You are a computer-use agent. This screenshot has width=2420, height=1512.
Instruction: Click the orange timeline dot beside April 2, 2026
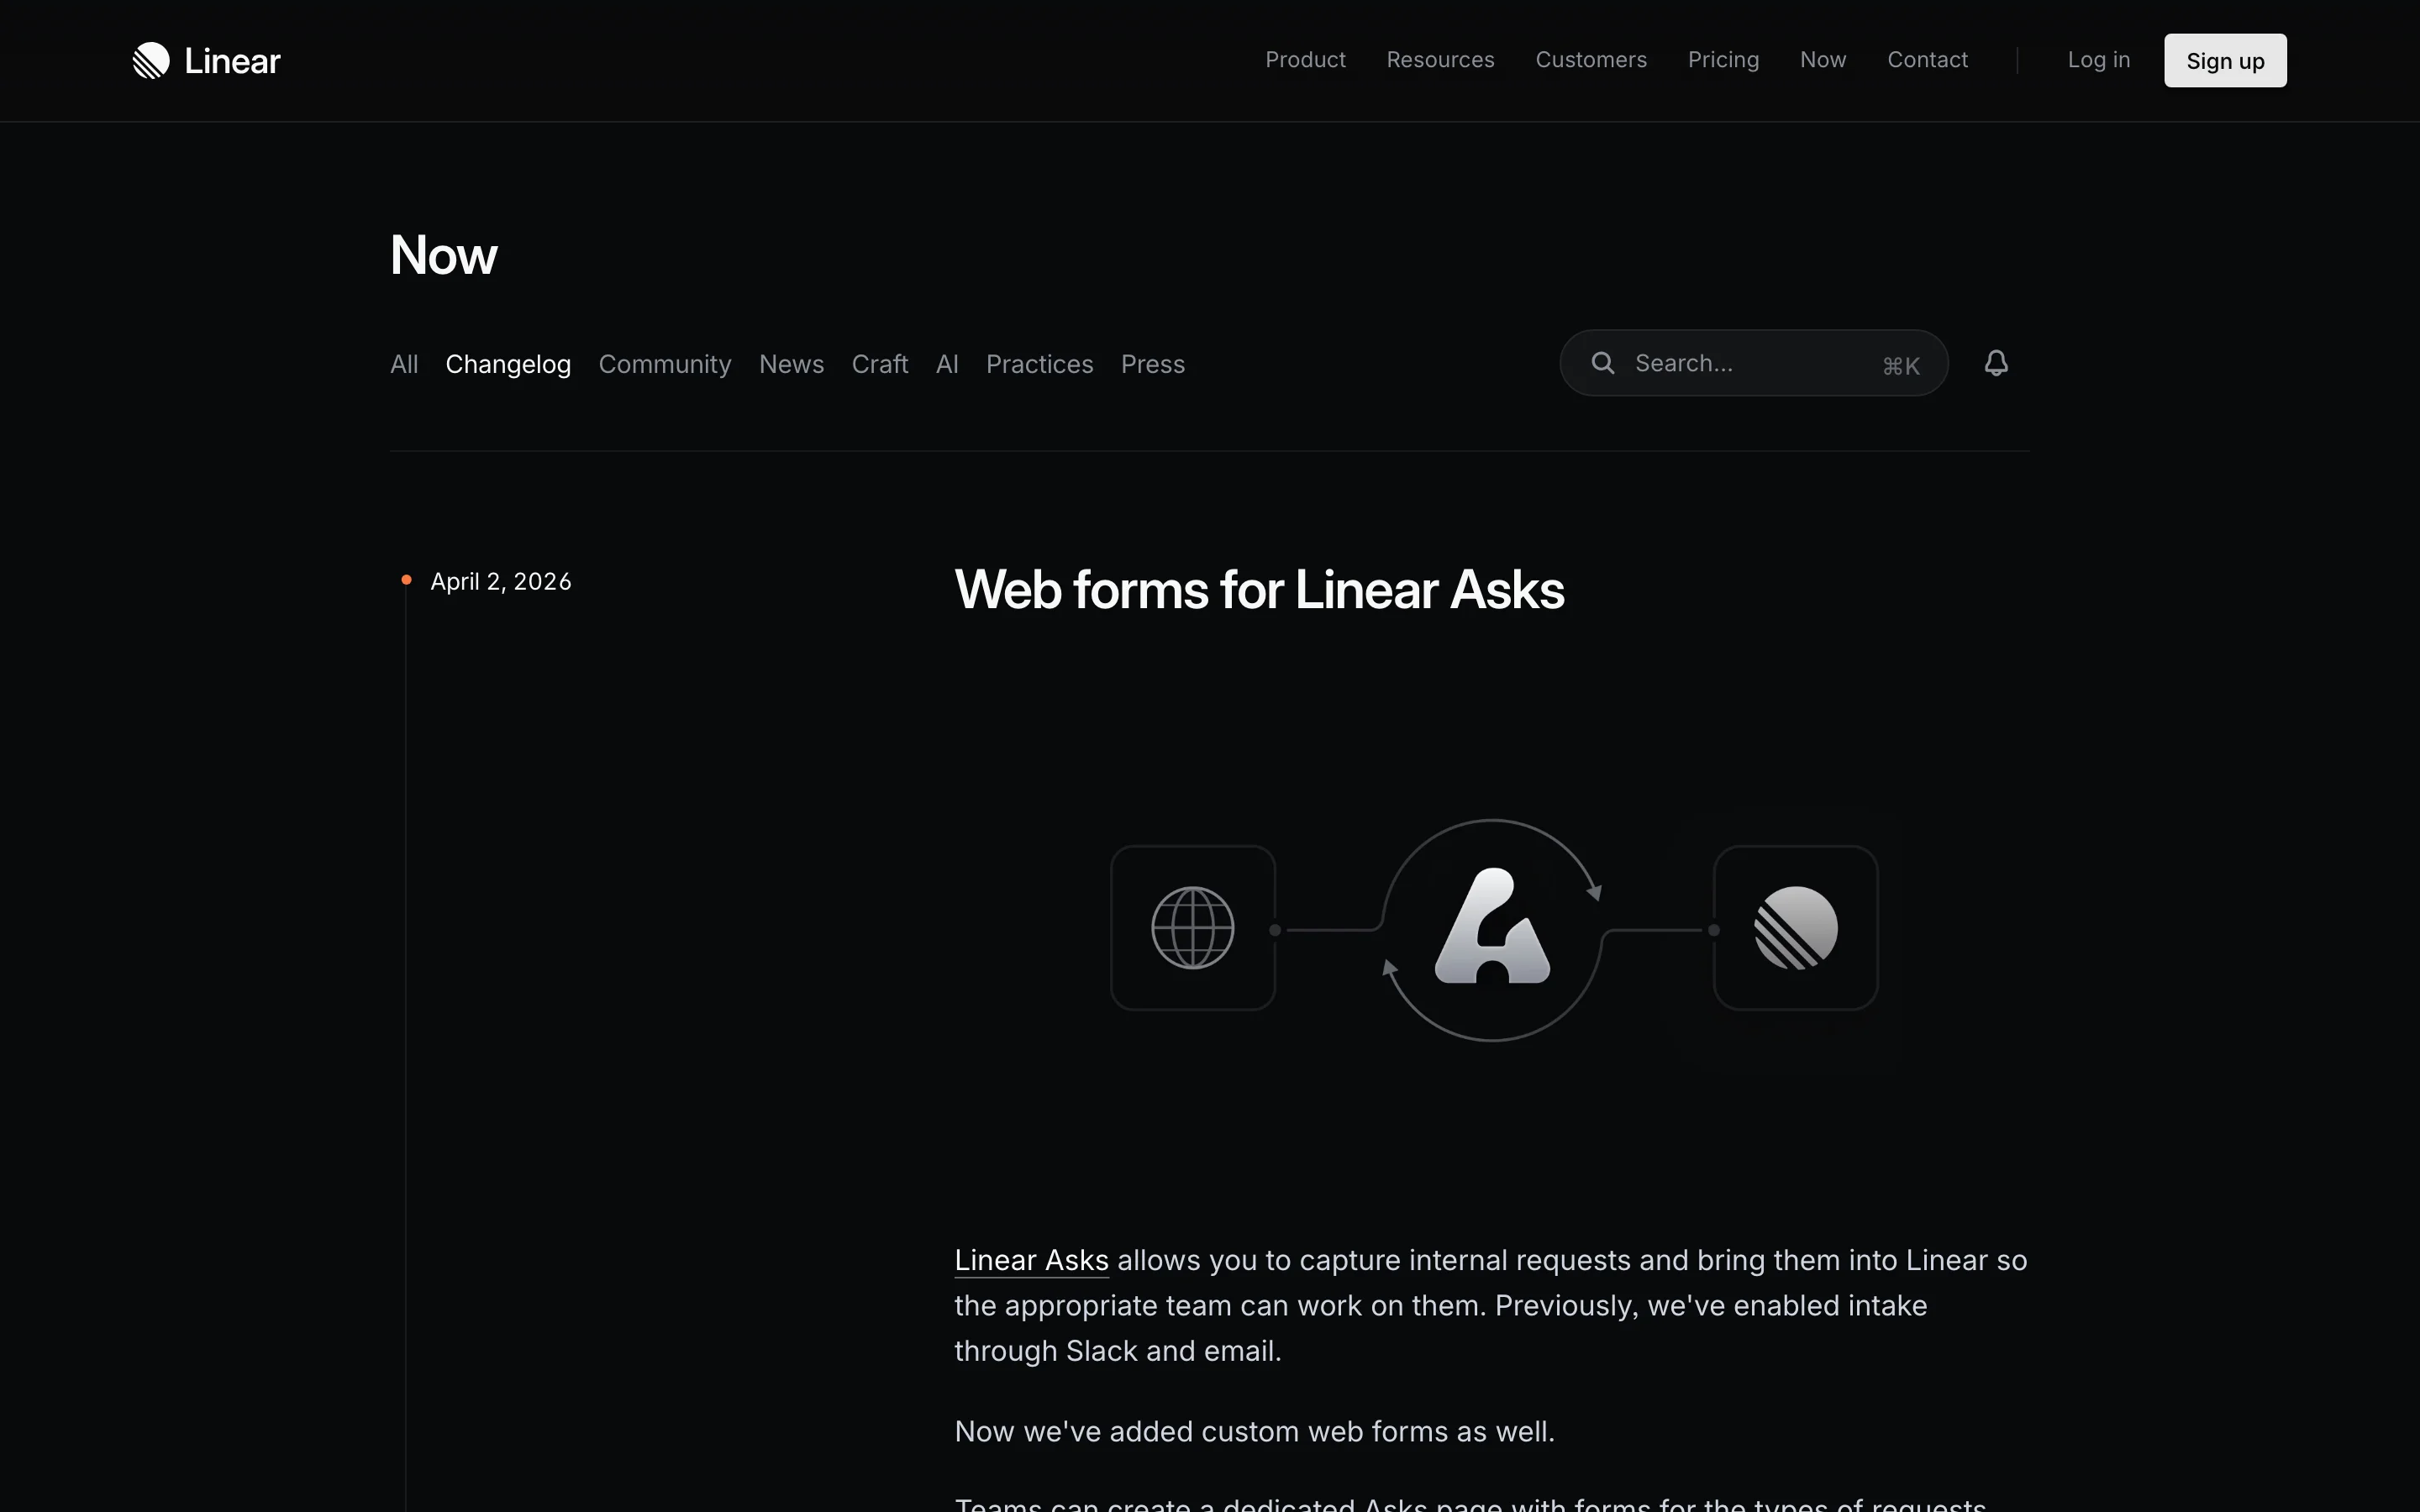pyautogui.click(x=407, y=580)
